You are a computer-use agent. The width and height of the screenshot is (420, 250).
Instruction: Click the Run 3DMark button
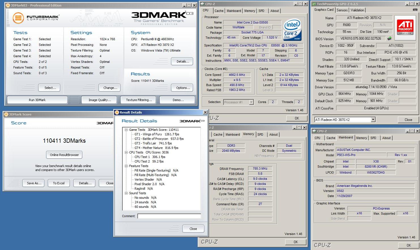(x=37, y=100)
